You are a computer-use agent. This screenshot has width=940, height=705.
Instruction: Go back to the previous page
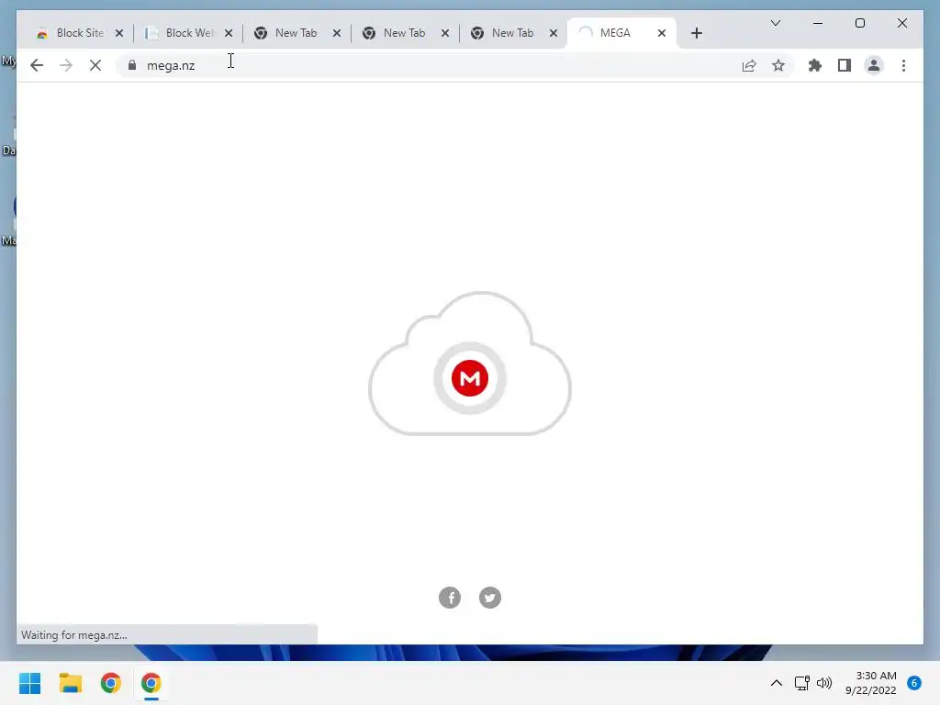(37, 65)
